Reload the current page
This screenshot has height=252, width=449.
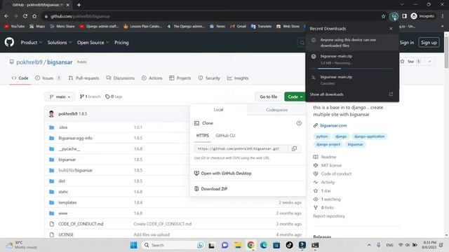pos(25,16)
